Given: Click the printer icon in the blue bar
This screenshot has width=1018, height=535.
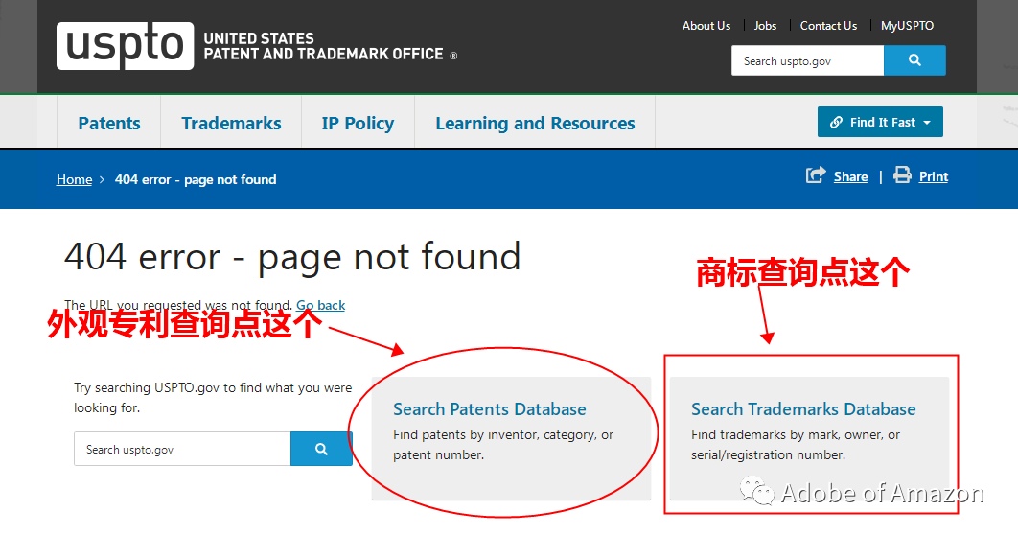Looking at the screenshot, I should (902, 175).
